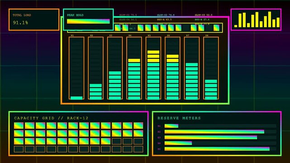Select the PEAK HOLD label

(75, 15)
